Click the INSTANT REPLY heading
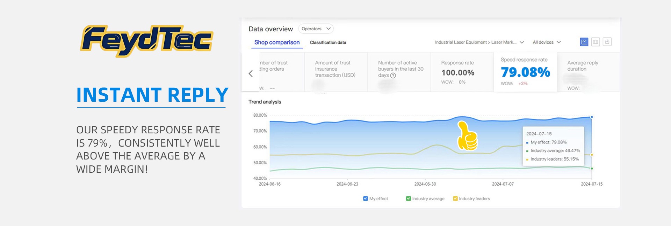 coord(152,95)
